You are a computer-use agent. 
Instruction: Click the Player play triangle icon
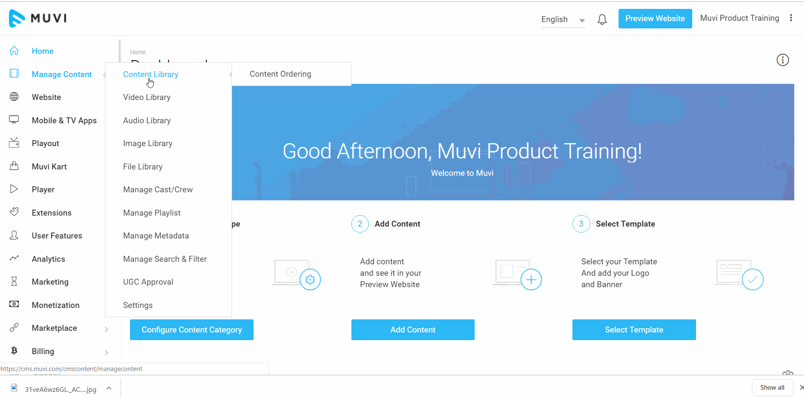coord(14,189)
